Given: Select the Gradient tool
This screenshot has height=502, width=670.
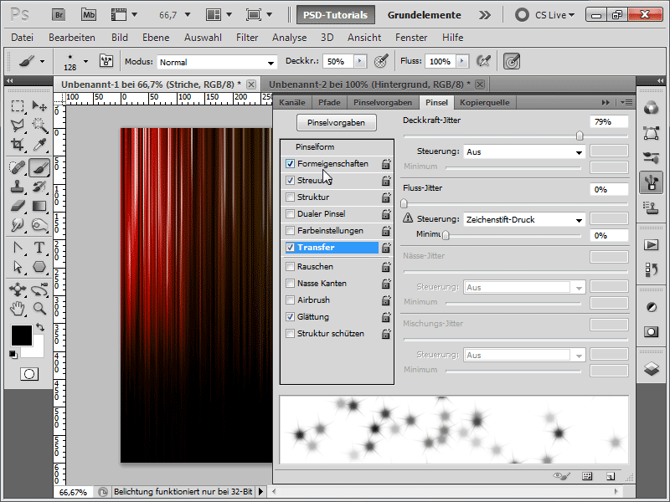Looking at the screenshot, I should pyautogui.click(x=39, y=206).
